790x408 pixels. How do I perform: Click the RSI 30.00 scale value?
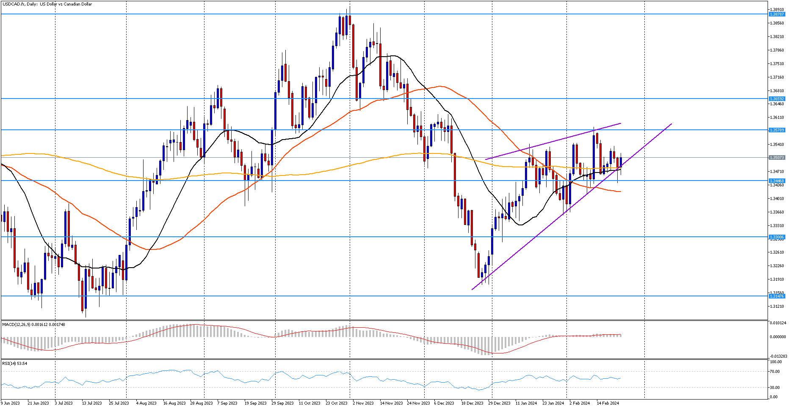[775, 388]
